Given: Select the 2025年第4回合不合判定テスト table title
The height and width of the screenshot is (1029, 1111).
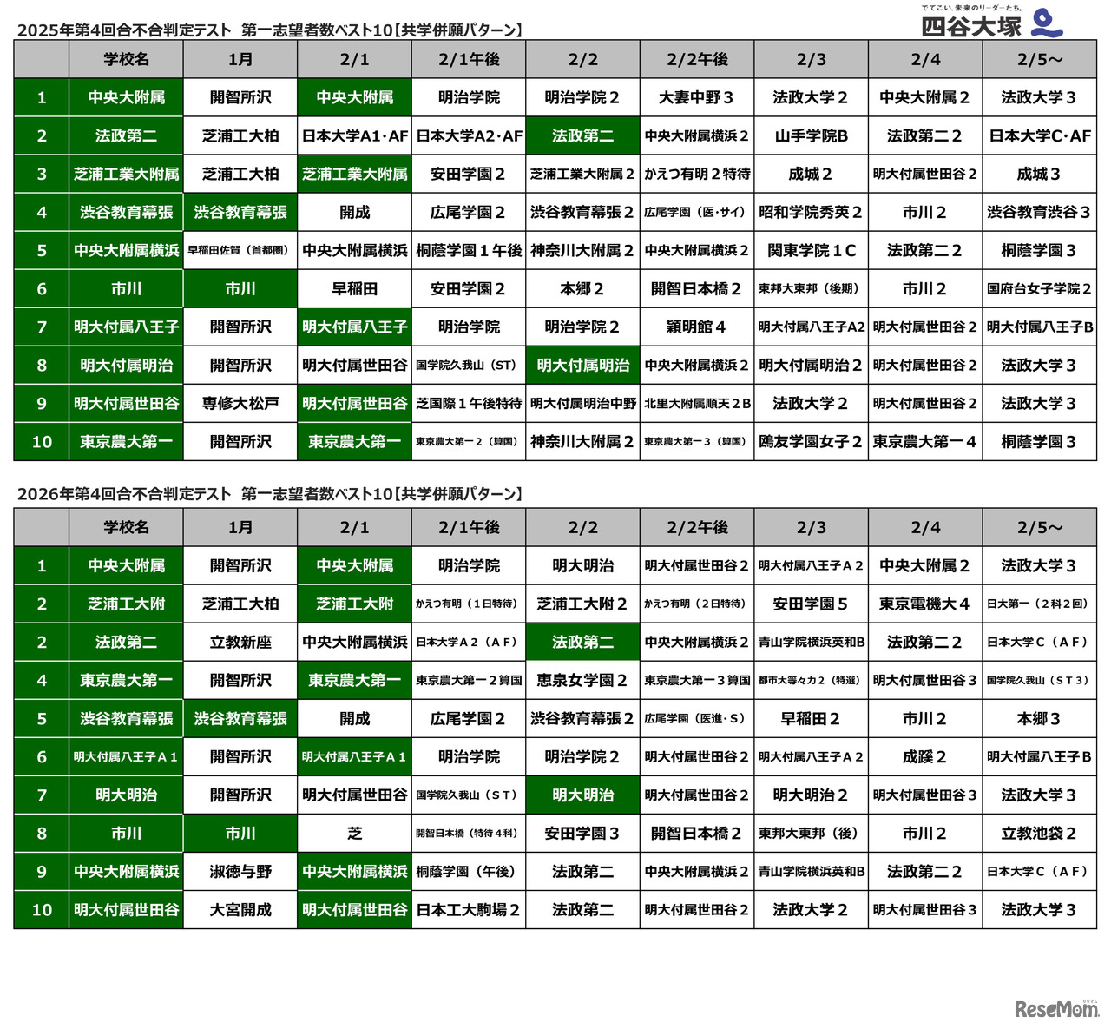Looking at the screenshot, I should [x=270, y=30].
